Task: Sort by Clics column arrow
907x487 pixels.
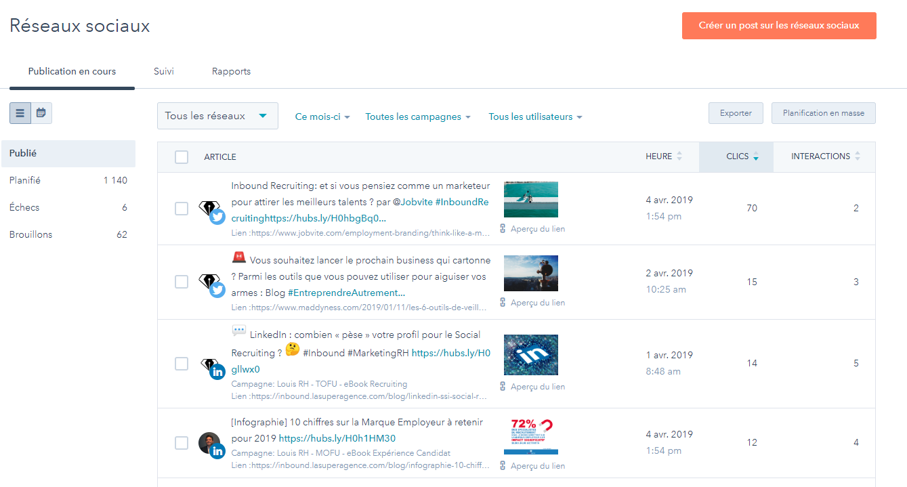Action: [756, 157]
